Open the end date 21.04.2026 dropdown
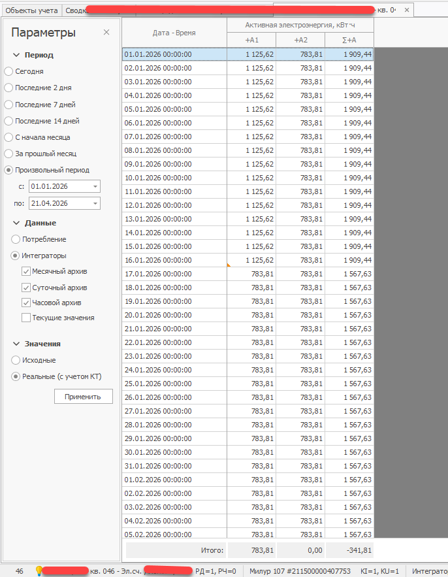Screen dimensions: 448x577 [95, 204]
